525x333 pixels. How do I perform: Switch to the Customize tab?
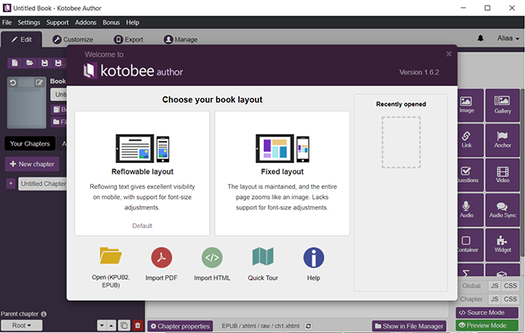73,39
